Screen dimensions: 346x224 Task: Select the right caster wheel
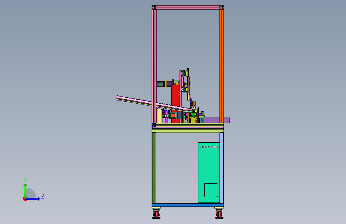(x=219, y=214)
